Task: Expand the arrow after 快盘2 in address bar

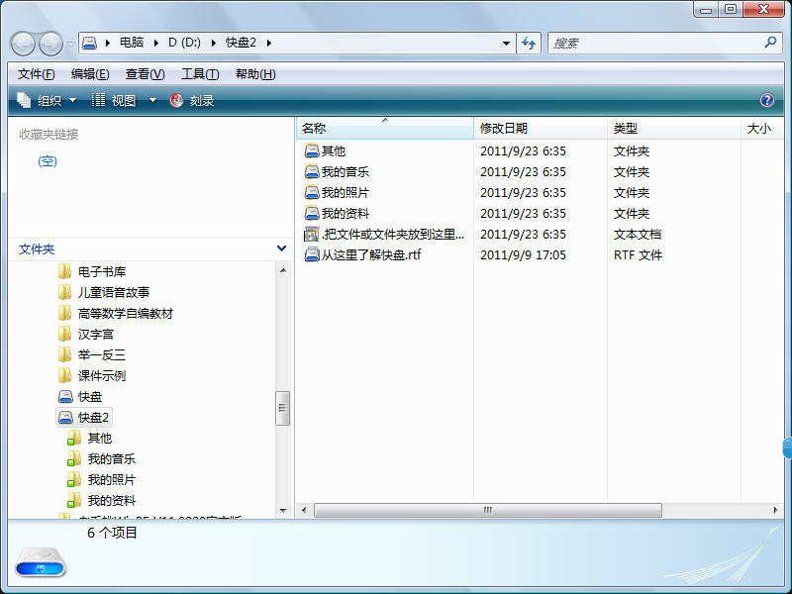Action: click(x=268, y=43)
